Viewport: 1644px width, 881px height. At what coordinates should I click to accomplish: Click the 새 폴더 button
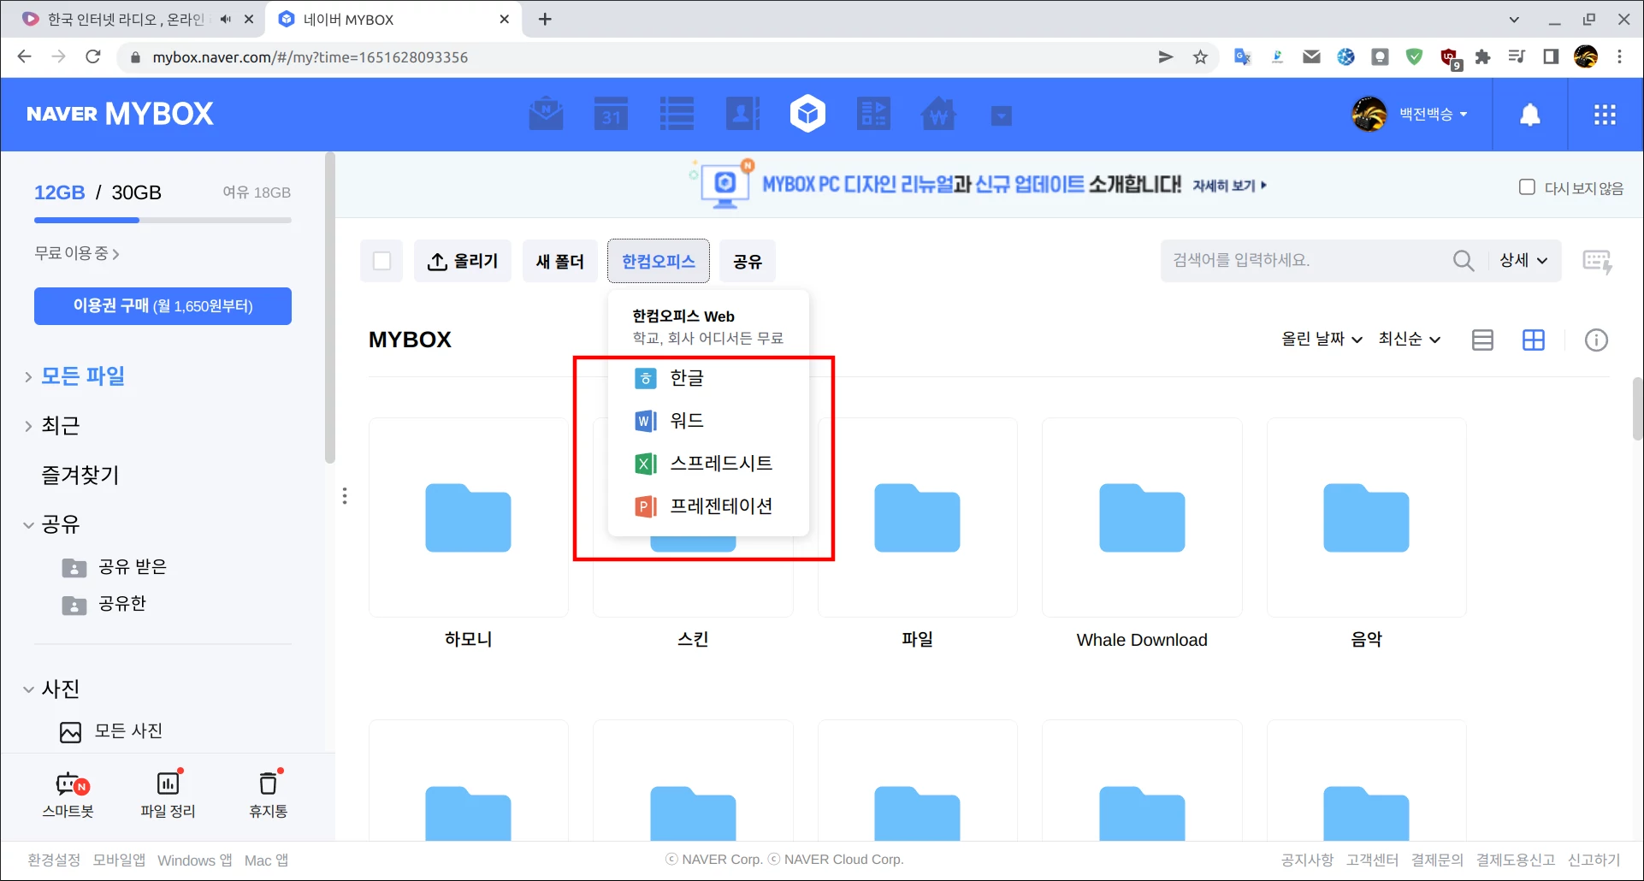tap(560, 261)
